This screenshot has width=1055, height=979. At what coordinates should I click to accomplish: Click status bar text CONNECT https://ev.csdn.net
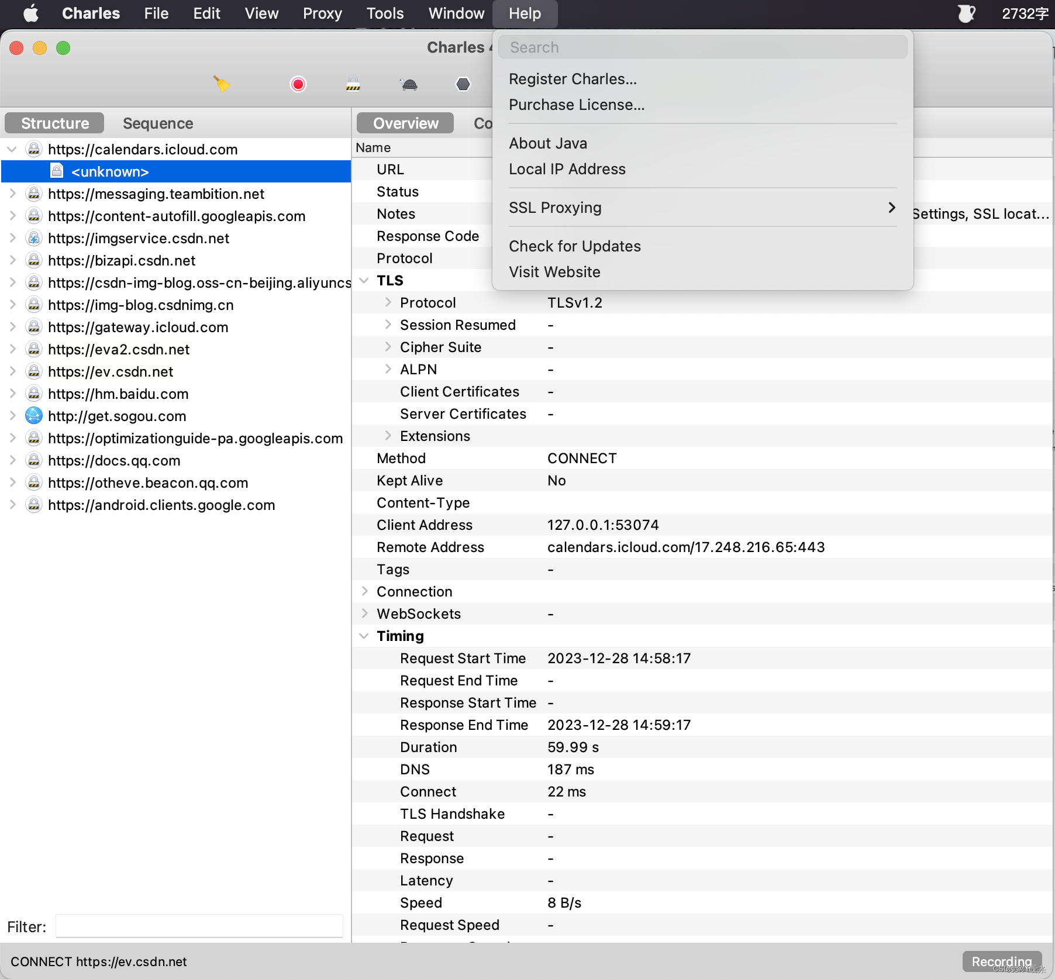[x=99, y=961]
